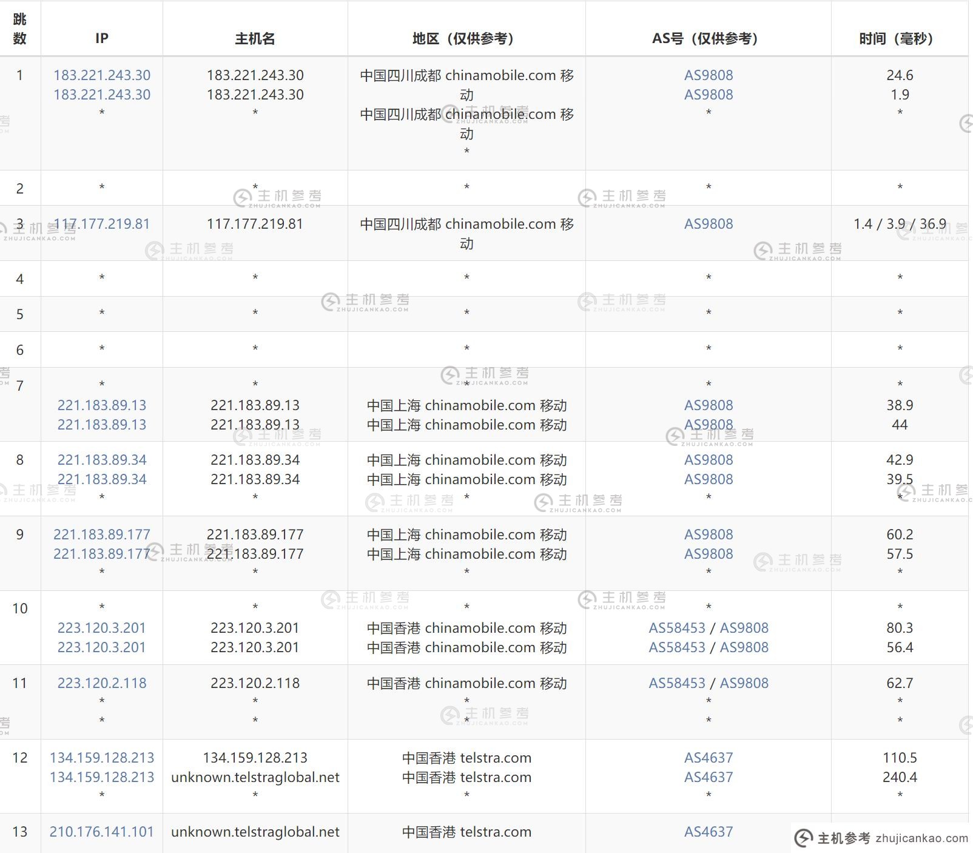973x853 pixels.
Task: Select the 中国香港 chinamobile.com region in hop 11
Action: 466,683
